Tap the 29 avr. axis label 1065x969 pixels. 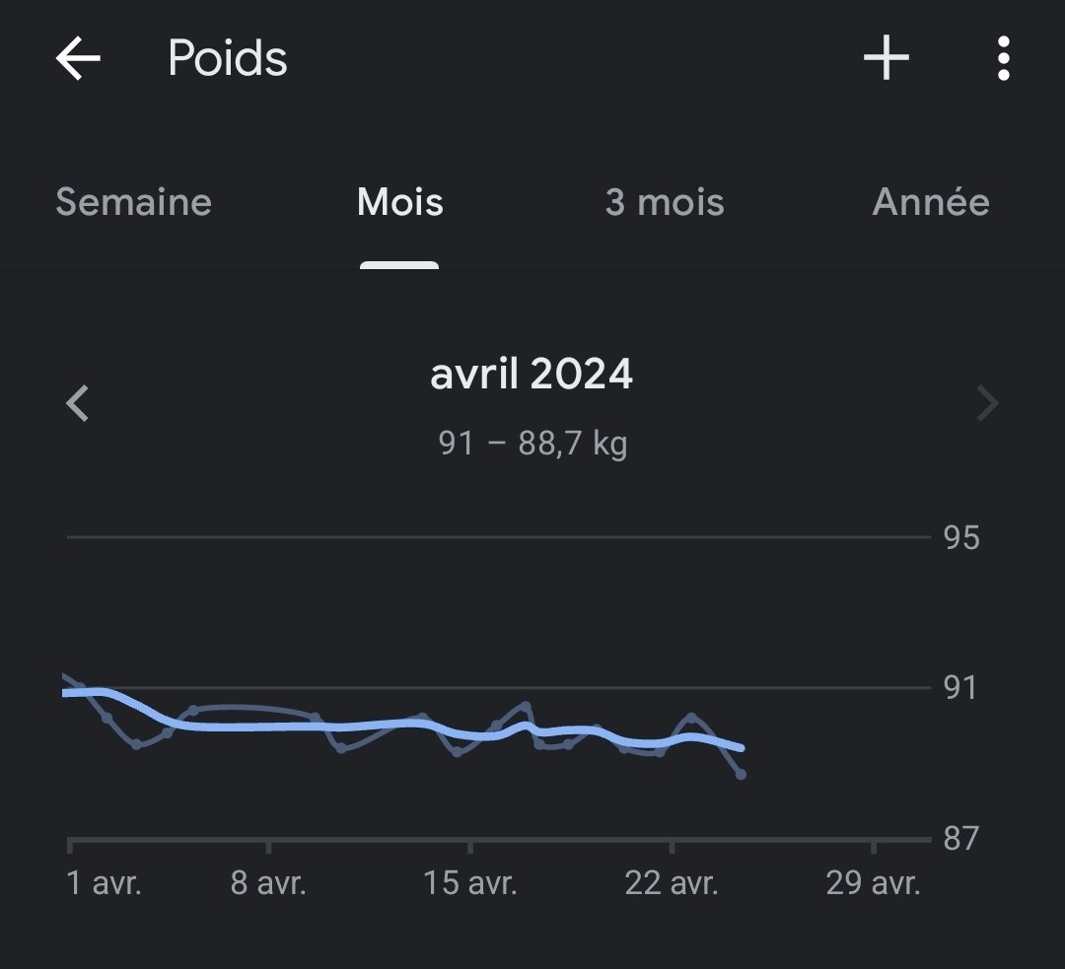pyautogui.click(x=874, y=883)
